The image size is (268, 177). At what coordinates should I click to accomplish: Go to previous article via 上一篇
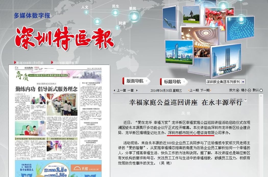point(121,90)
